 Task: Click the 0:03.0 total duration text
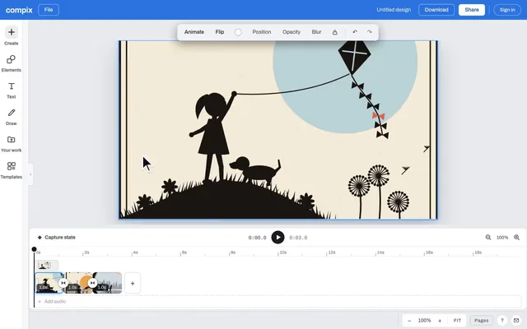click(298, 238)
